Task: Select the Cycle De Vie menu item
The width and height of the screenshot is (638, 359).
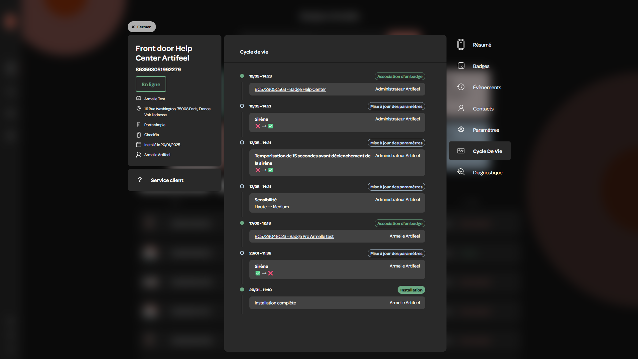Action: tap(480, 151)
